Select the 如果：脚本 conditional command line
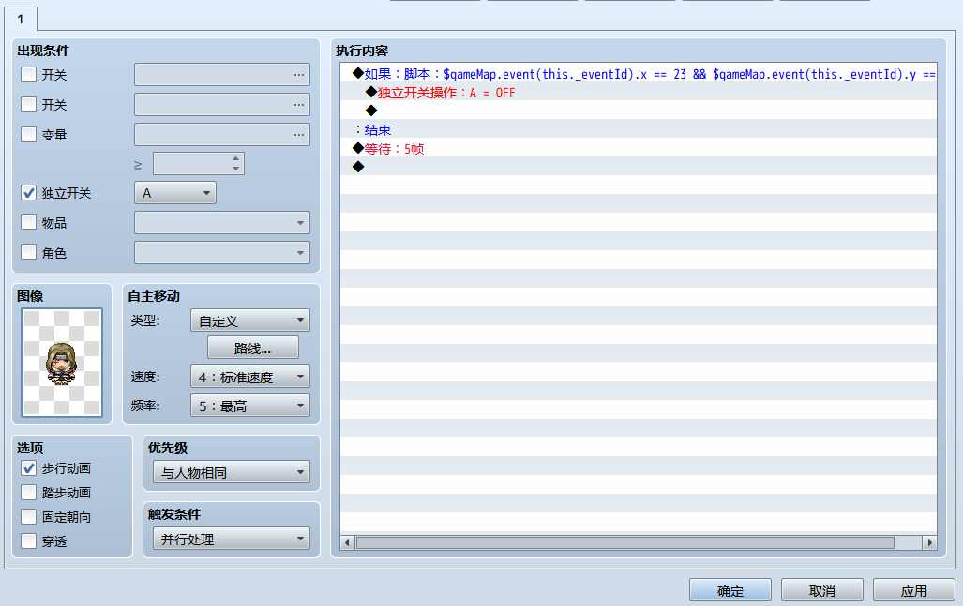Image resolution: width=963 pixels, height=606 pixels. pyautogui.click(x=639, y=74)
